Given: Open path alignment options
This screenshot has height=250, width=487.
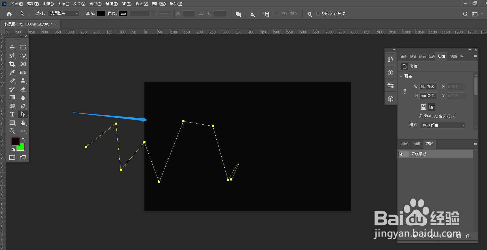Looking at the screenshot, I should click(x=252, y=14).
